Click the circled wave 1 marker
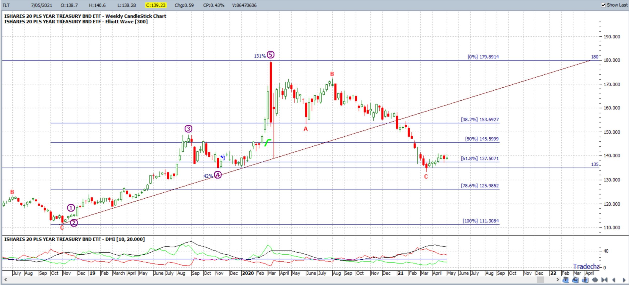Image resolution: width=629 pixels, height=285 pixels. [x=71, y=208]
